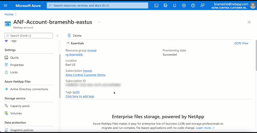Click the global search resources field
This screenshot has width=257, height=133.
97,5
